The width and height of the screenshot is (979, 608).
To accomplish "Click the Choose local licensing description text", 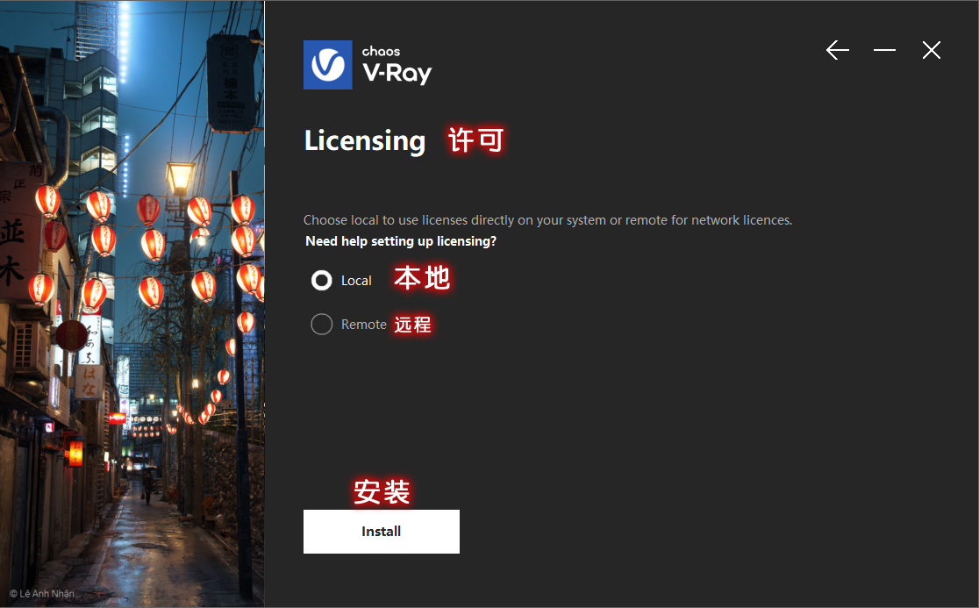I will 547,220.
